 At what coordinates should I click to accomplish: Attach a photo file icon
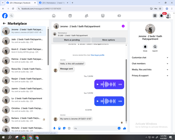pyautogui.click(x=59, y=128)
